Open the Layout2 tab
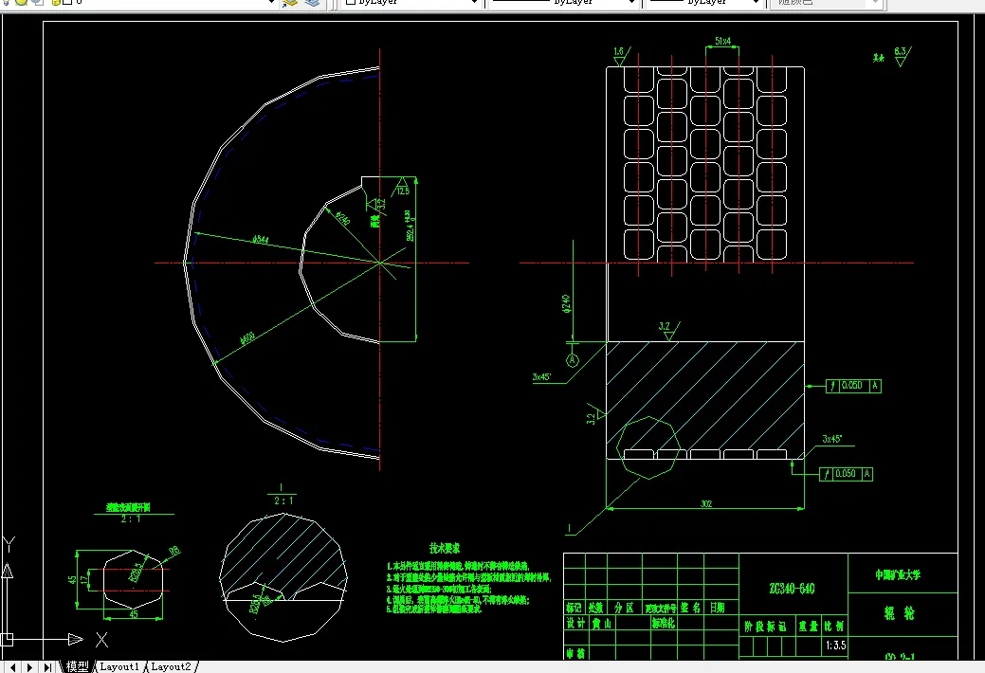This screenshot has height=673, width=985. coord(171,666)
